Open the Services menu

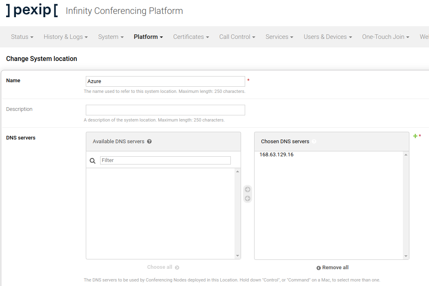point(279,37)
